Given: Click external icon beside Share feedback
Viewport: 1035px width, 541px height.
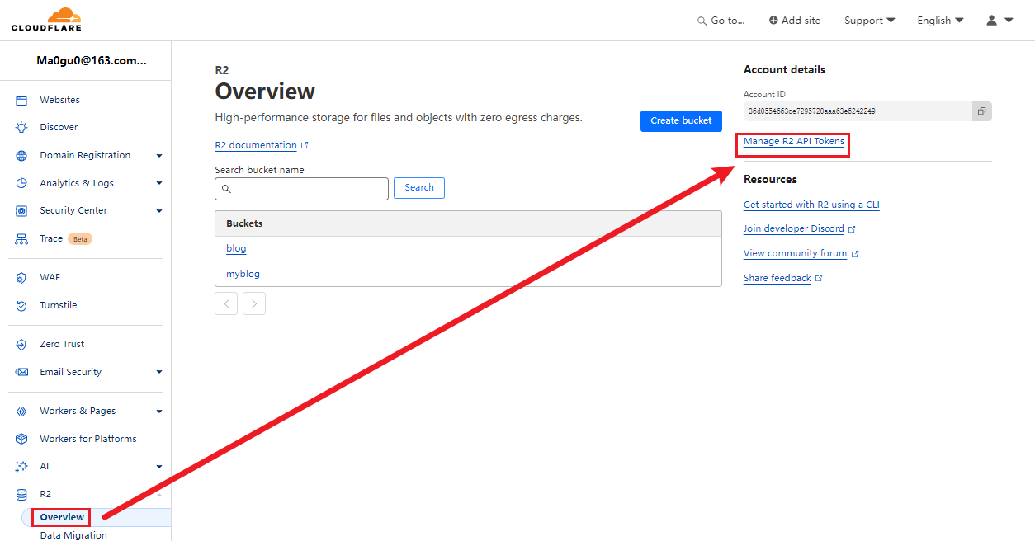Looking at the screenshot, I should [819, 279].
